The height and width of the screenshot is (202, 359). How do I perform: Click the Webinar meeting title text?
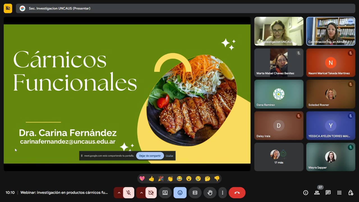[64, 193]
